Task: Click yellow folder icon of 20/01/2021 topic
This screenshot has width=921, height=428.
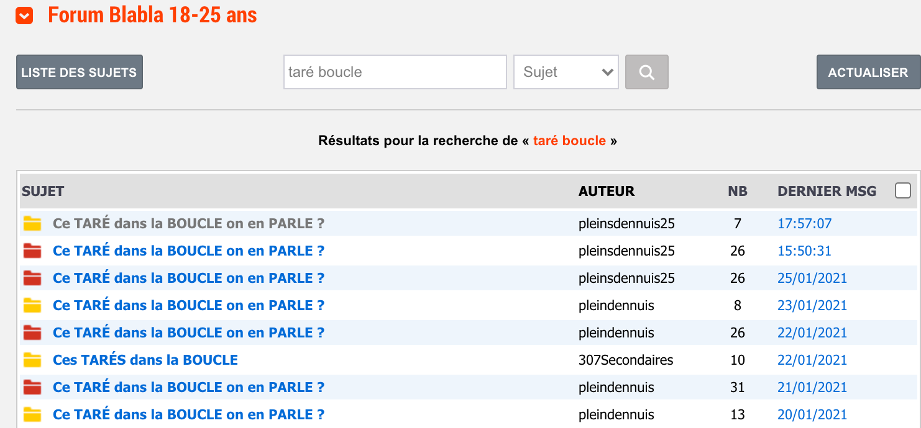Action: pyautogui.click(x=32, y=415)
